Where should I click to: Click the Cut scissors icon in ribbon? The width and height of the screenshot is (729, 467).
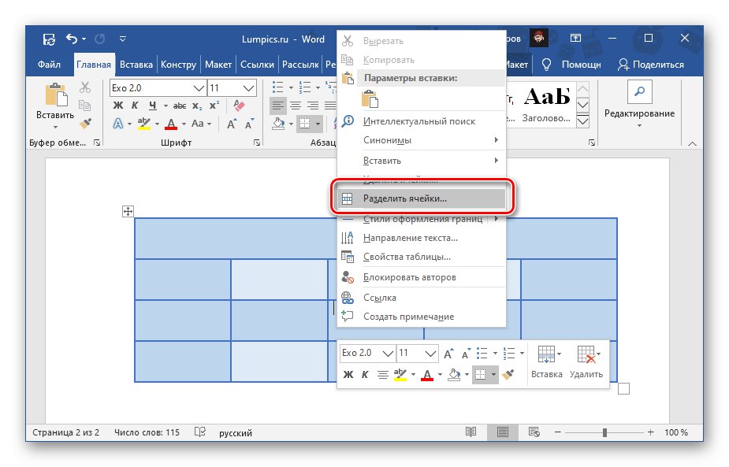click(85, 87)
